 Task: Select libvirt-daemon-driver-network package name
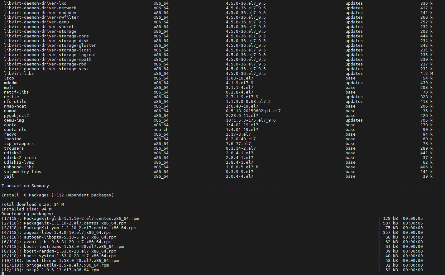click(40, 8)
